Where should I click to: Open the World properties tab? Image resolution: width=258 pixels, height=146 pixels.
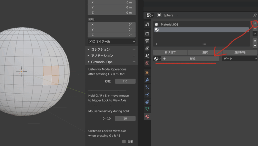[x=147, y=63]
